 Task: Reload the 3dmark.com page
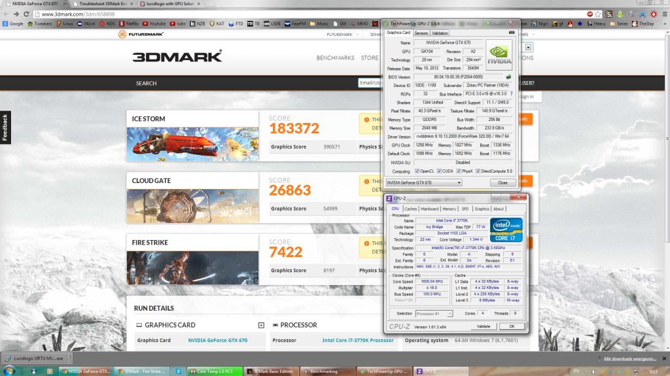point(26,14)
